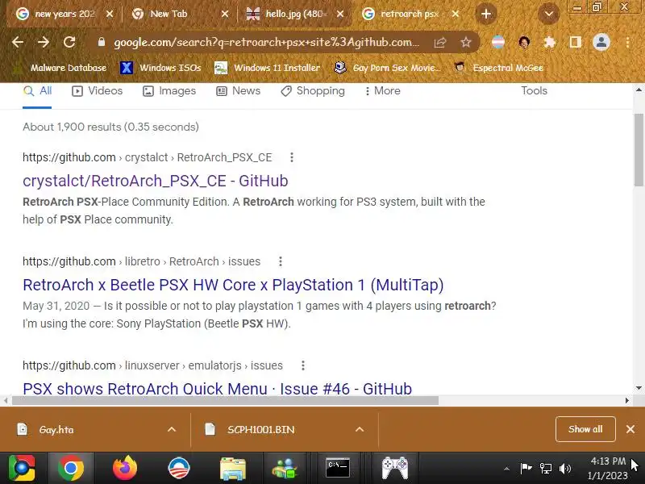Open options dots for libretro issues result
This screenshot has width=645, height=484.
[x=280, y=261]
